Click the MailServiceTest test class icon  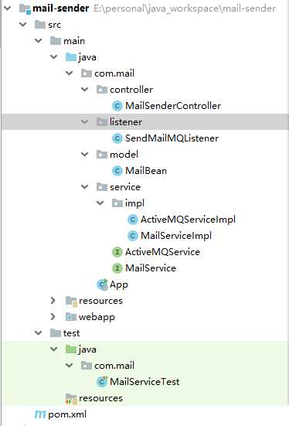(x=103, y=382)
